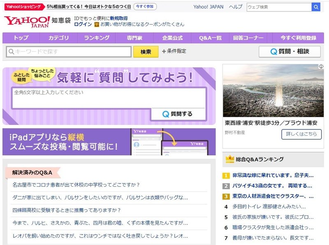Open ranking item 職場クラスタが発生した派遣会社
Image resolution: width=329 pixels, height=245 pixels.
pos(273,228)
